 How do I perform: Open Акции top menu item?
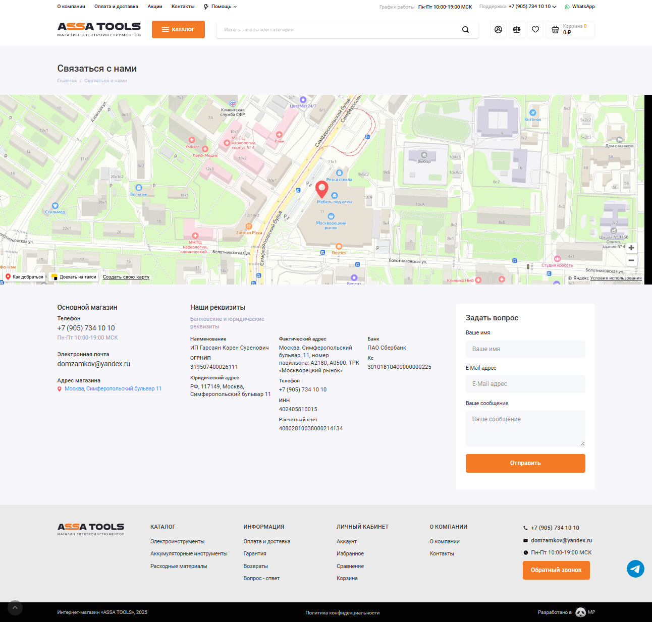point(155,7)
